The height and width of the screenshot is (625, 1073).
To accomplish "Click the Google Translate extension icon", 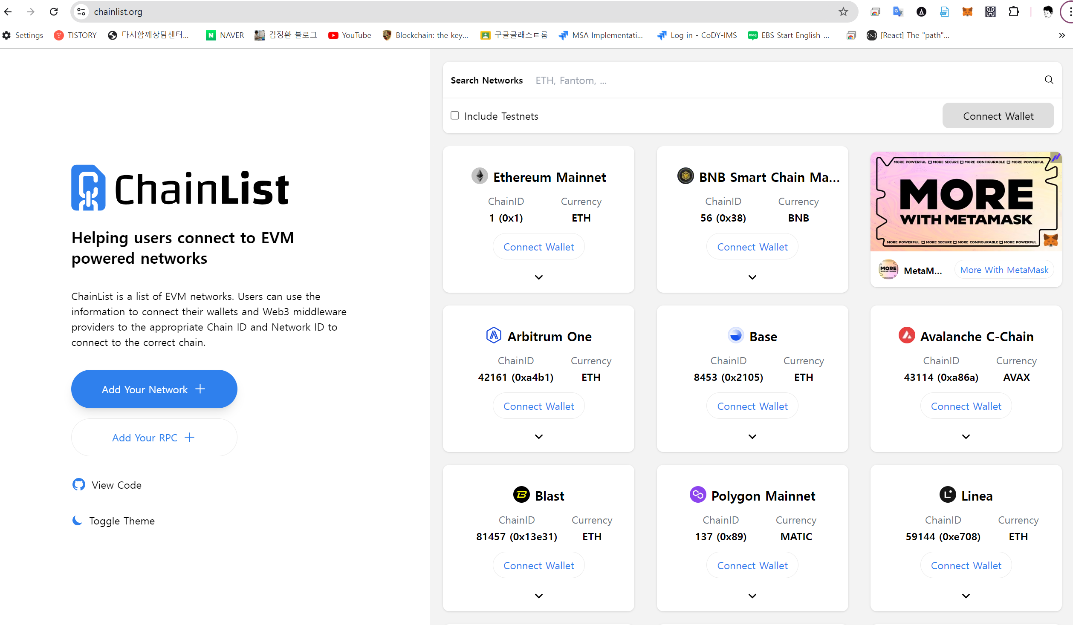I will pos(898,12).
